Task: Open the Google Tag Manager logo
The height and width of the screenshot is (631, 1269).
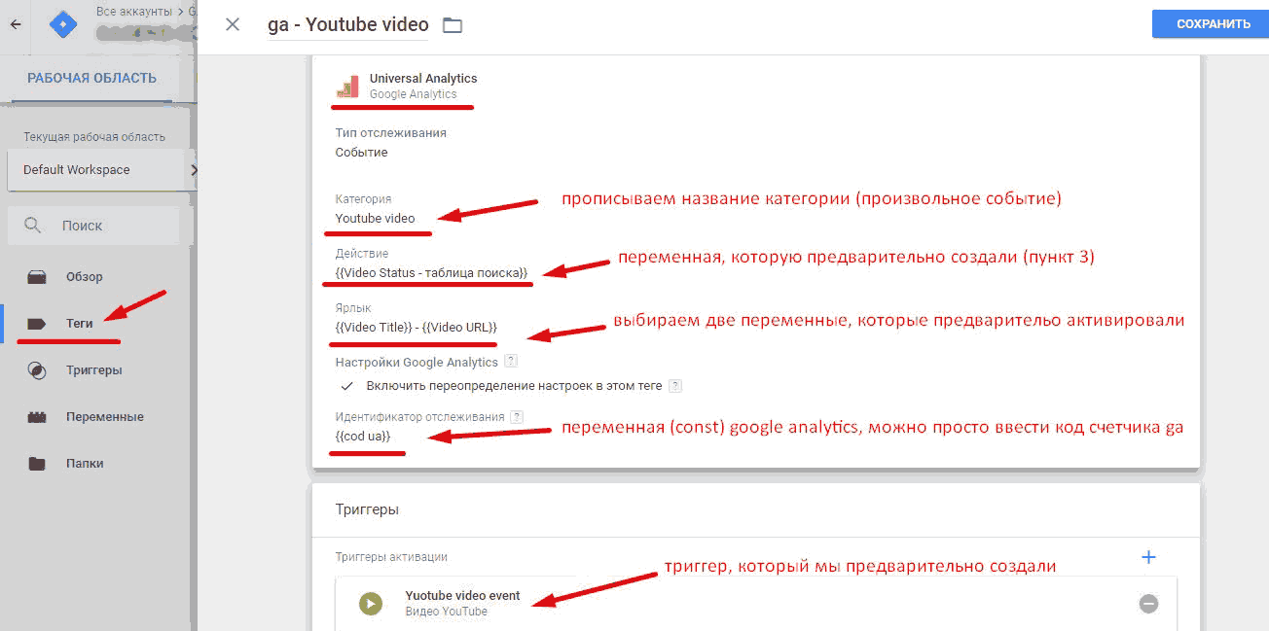Action: (63, 23)
